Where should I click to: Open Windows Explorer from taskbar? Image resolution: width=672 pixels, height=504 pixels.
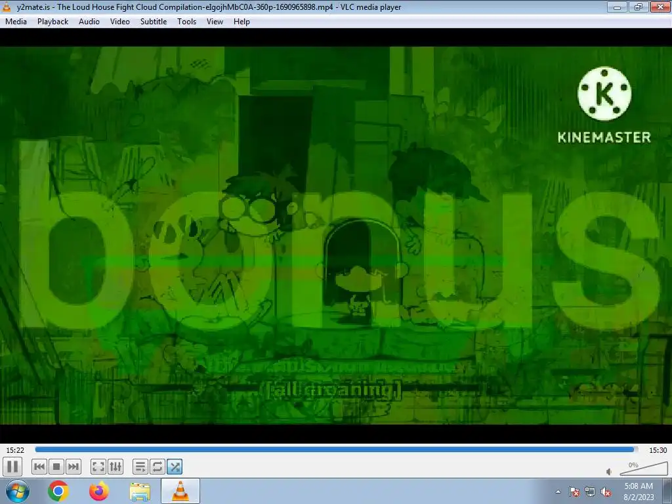click(140, 491)
